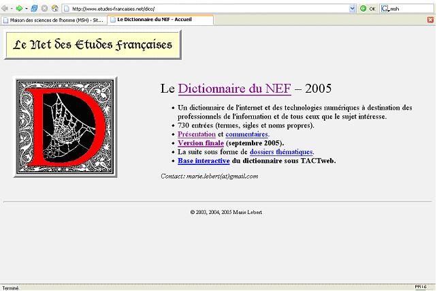The width and height of the screenshot is (437, 291).
Task: Click in the URL address field
Action: pos(204,8)
